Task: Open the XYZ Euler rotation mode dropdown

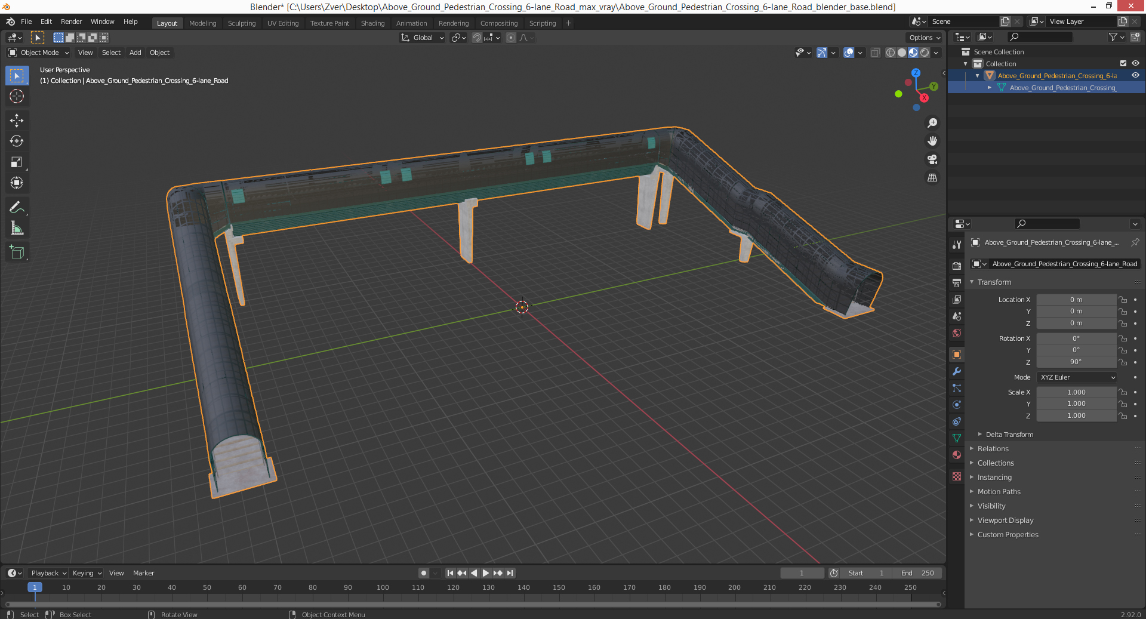Action: tap(1077, 377)
